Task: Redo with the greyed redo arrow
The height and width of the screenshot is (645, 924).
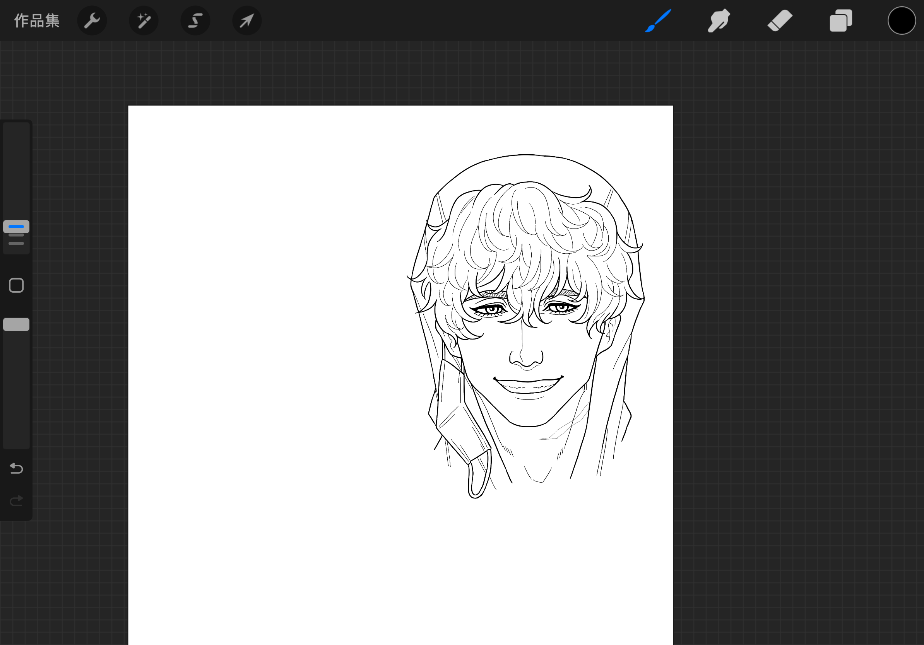Action: 16,501
